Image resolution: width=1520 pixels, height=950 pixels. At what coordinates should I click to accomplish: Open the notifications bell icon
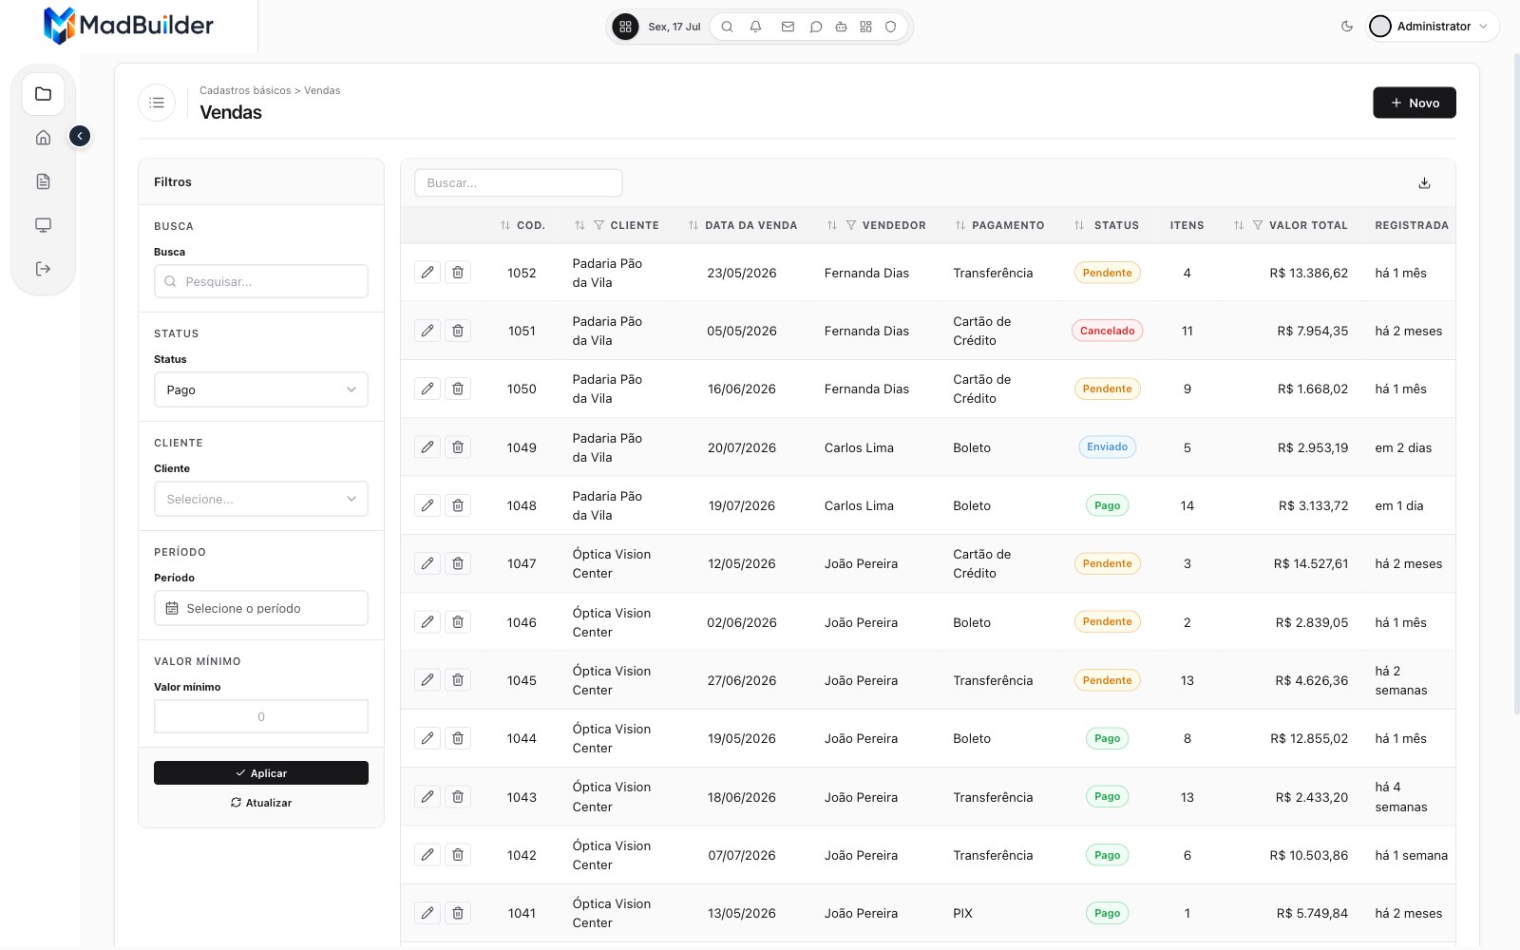coord(755,27)
